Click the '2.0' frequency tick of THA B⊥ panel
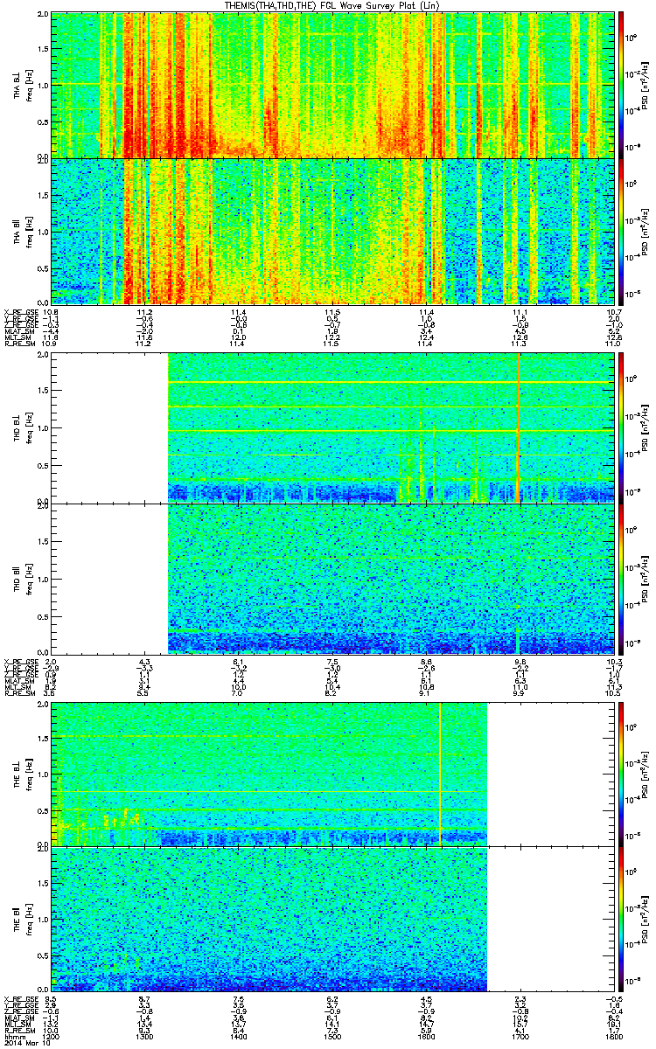Screen dimensions: 656x1049 click(44, 15)
